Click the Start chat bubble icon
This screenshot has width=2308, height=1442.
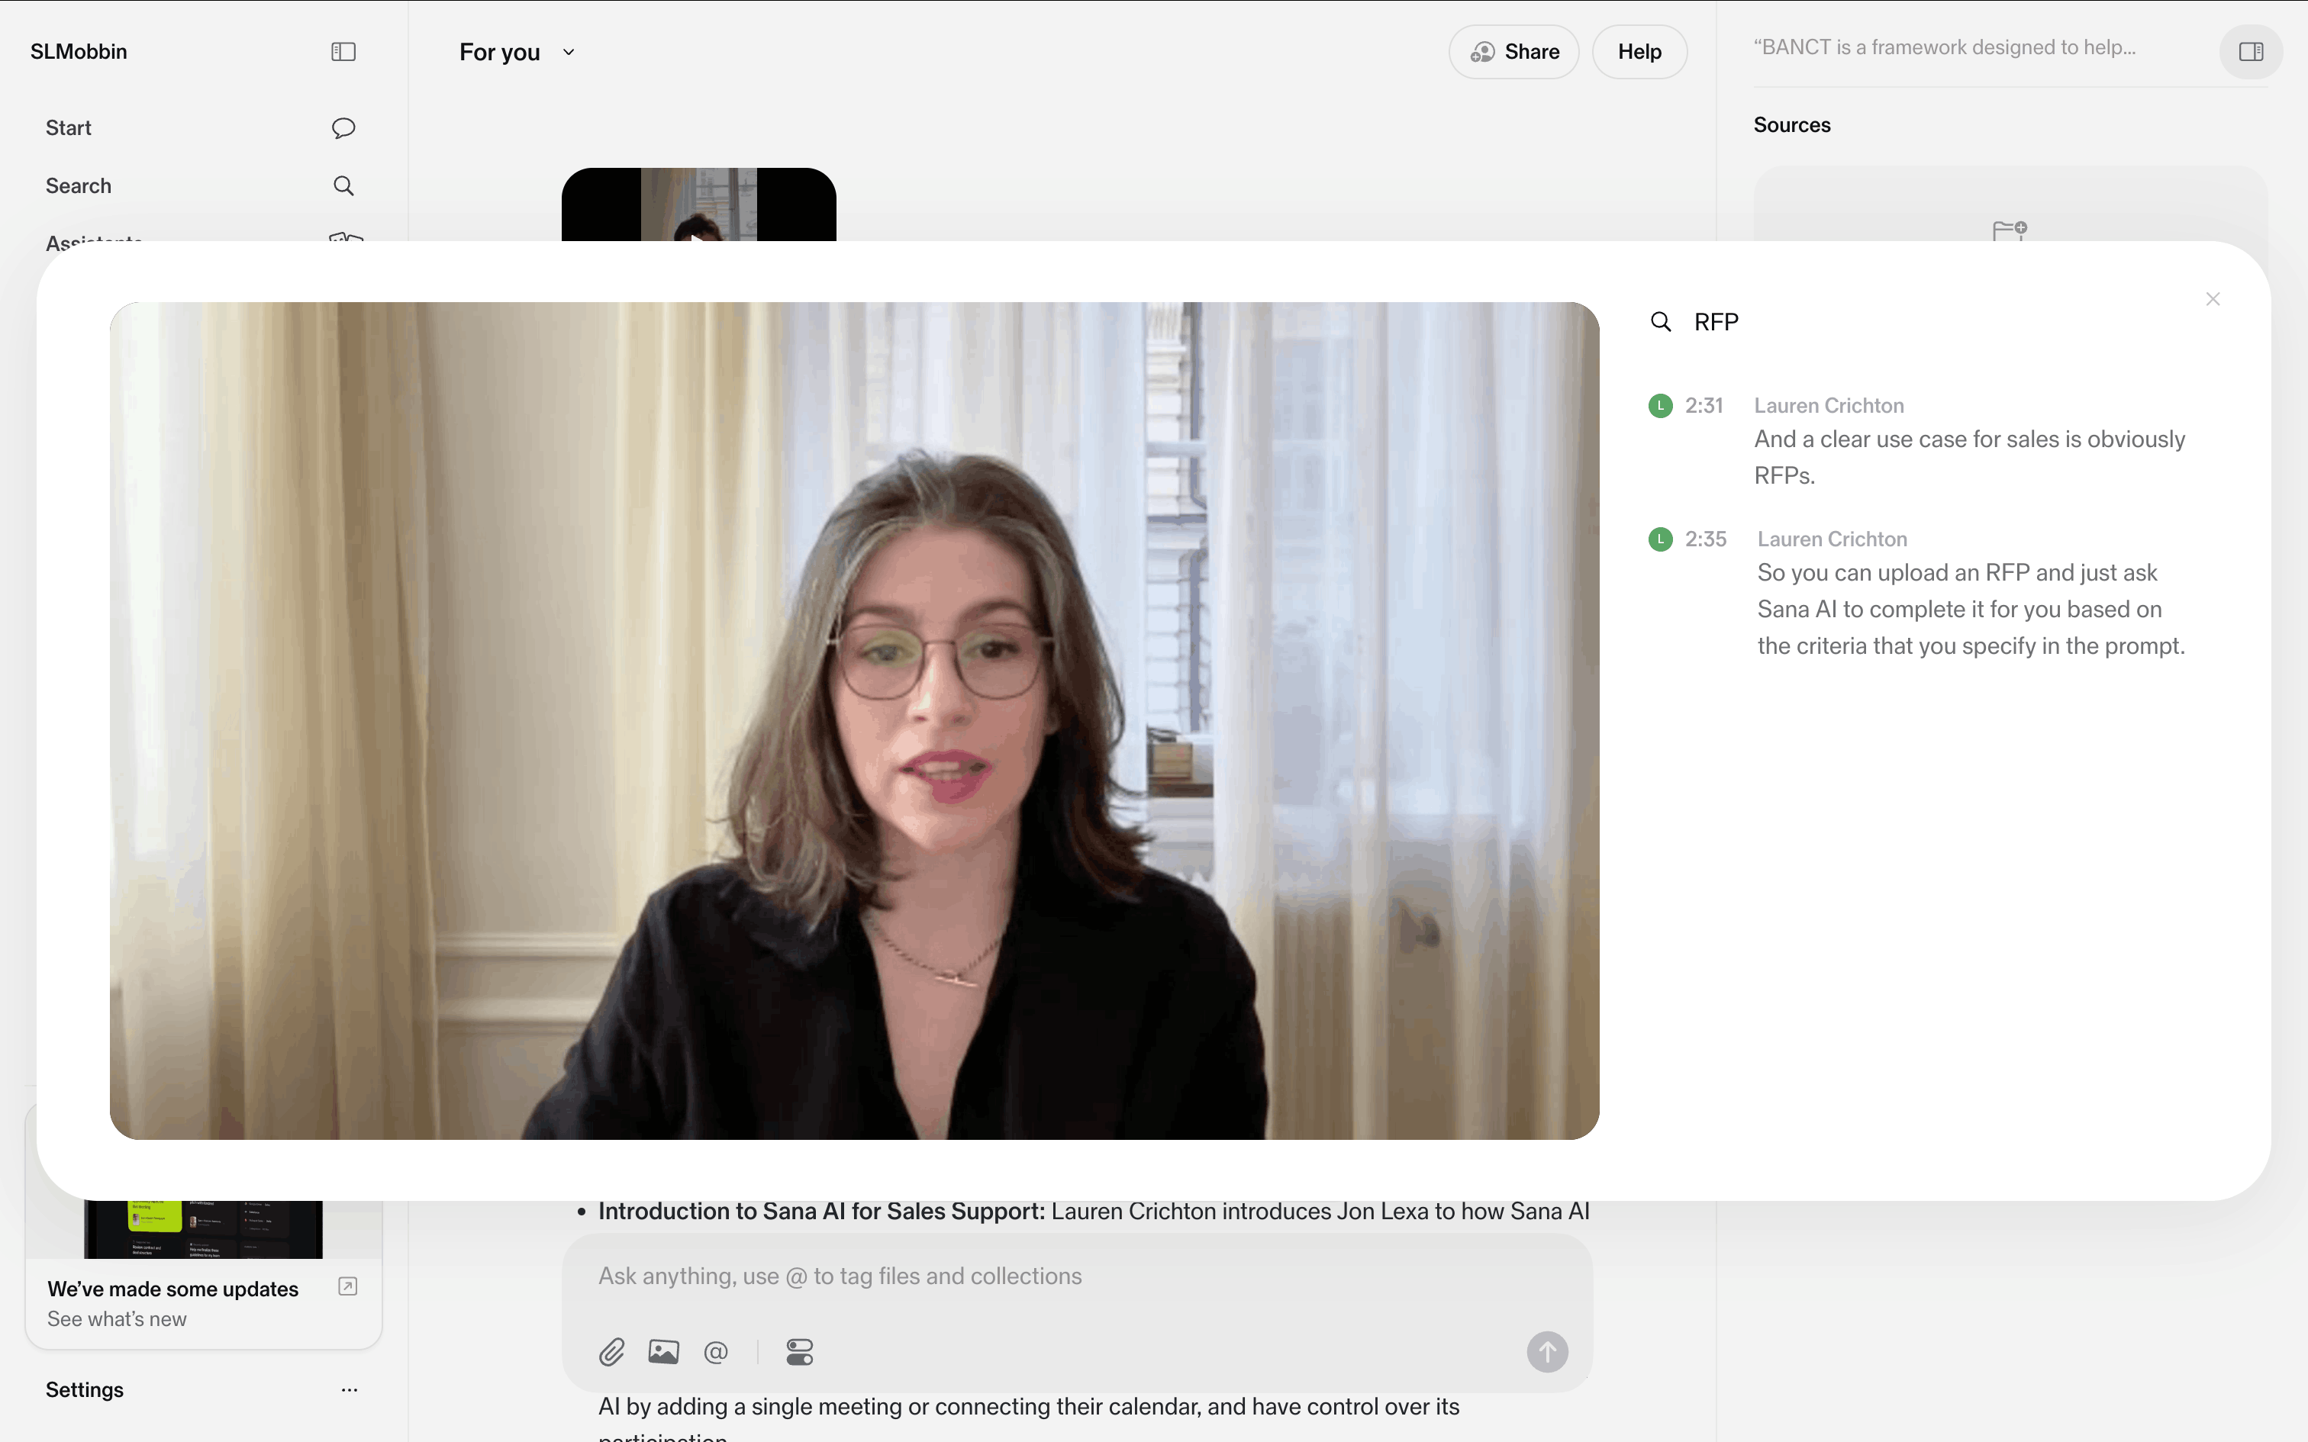coord(343,128)
